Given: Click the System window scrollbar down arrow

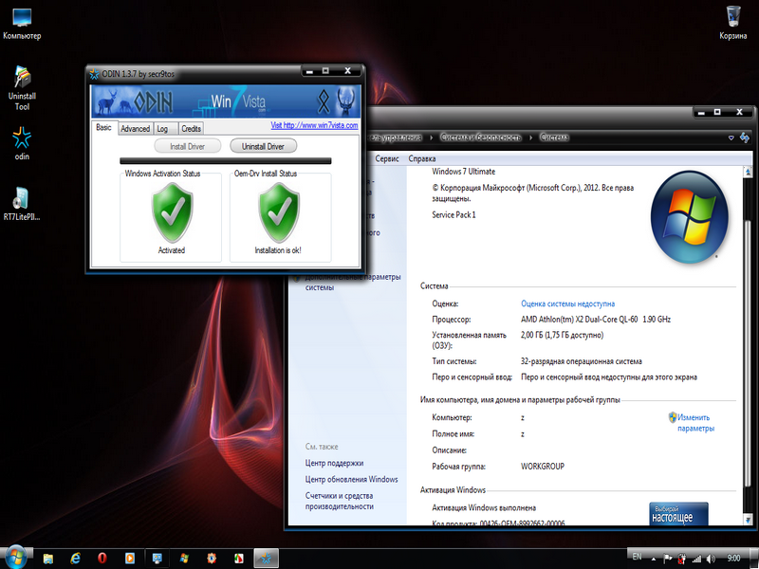Looking at the screenshot, I should point(748,520).
